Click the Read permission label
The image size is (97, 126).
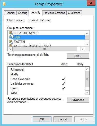pos(14,88)
